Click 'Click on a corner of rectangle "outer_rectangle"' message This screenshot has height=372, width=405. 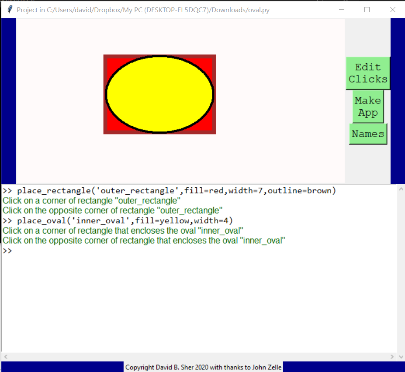91,200
